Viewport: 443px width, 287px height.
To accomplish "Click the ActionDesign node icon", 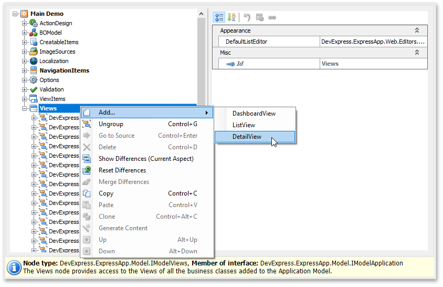I will [34, 23].
